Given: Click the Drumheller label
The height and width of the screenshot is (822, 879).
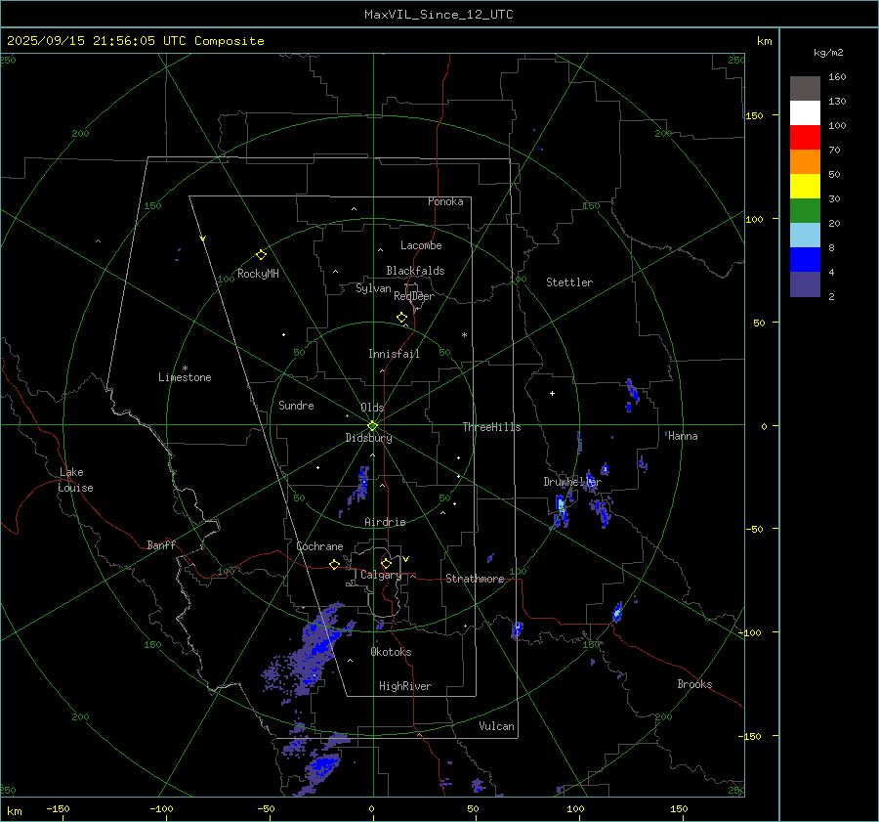Looking at the screenshot, I should 572,482.
